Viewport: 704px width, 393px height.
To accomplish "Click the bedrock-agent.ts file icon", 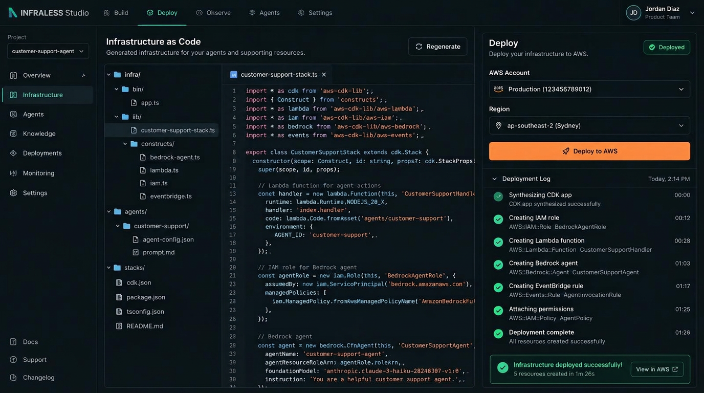I will (x=143, y=157).
